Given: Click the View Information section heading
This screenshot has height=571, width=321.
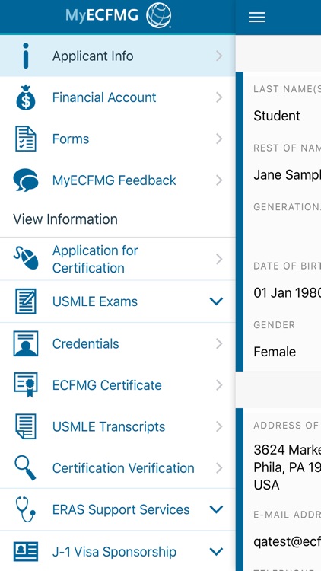Looking at the screenshot, I should (65, 219).
